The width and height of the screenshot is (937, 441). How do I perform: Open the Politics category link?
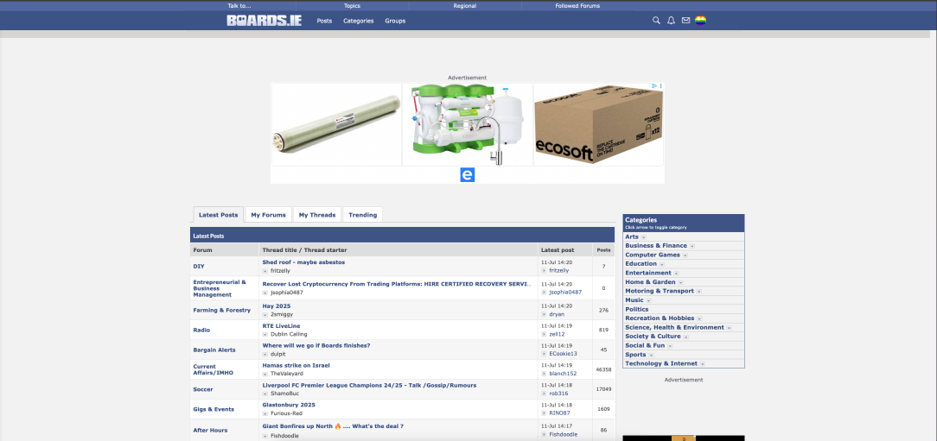pyautogui.click(x=636, y=309)
